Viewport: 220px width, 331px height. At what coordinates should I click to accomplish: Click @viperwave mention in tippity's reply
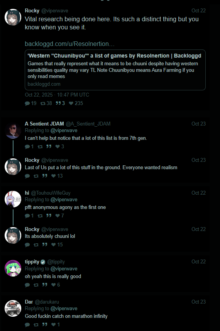click(64, 269)
